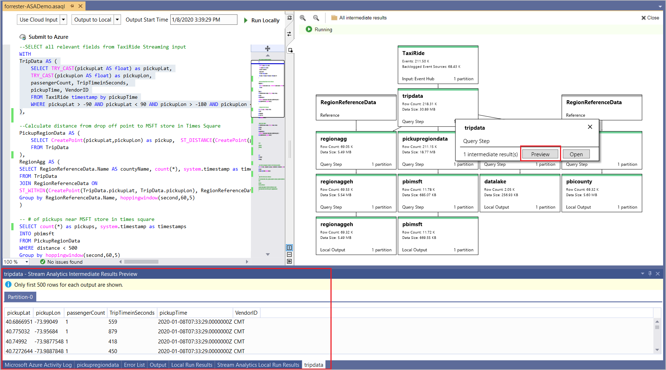
Task: Select the TaxiRide input node
Action: [438, 65]
